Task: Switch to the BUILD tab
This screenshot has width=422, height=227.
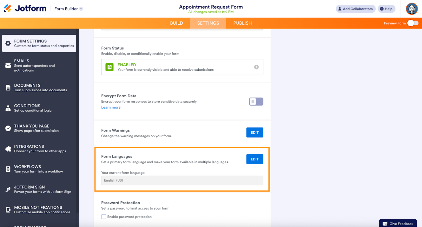Action: tap(177, 23)
